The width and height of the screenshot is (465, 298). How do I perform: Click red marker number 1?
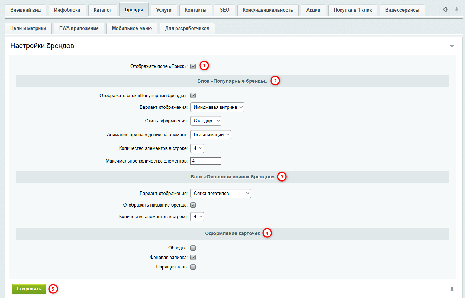pyautogui.click(x=204, y=65)
